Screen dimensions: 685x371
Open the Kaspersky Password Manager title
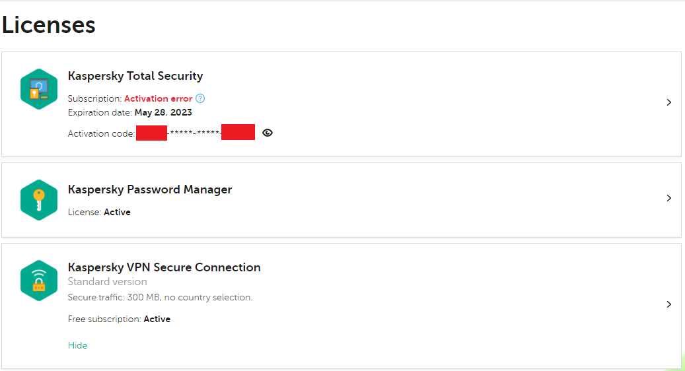pos(150,189)
